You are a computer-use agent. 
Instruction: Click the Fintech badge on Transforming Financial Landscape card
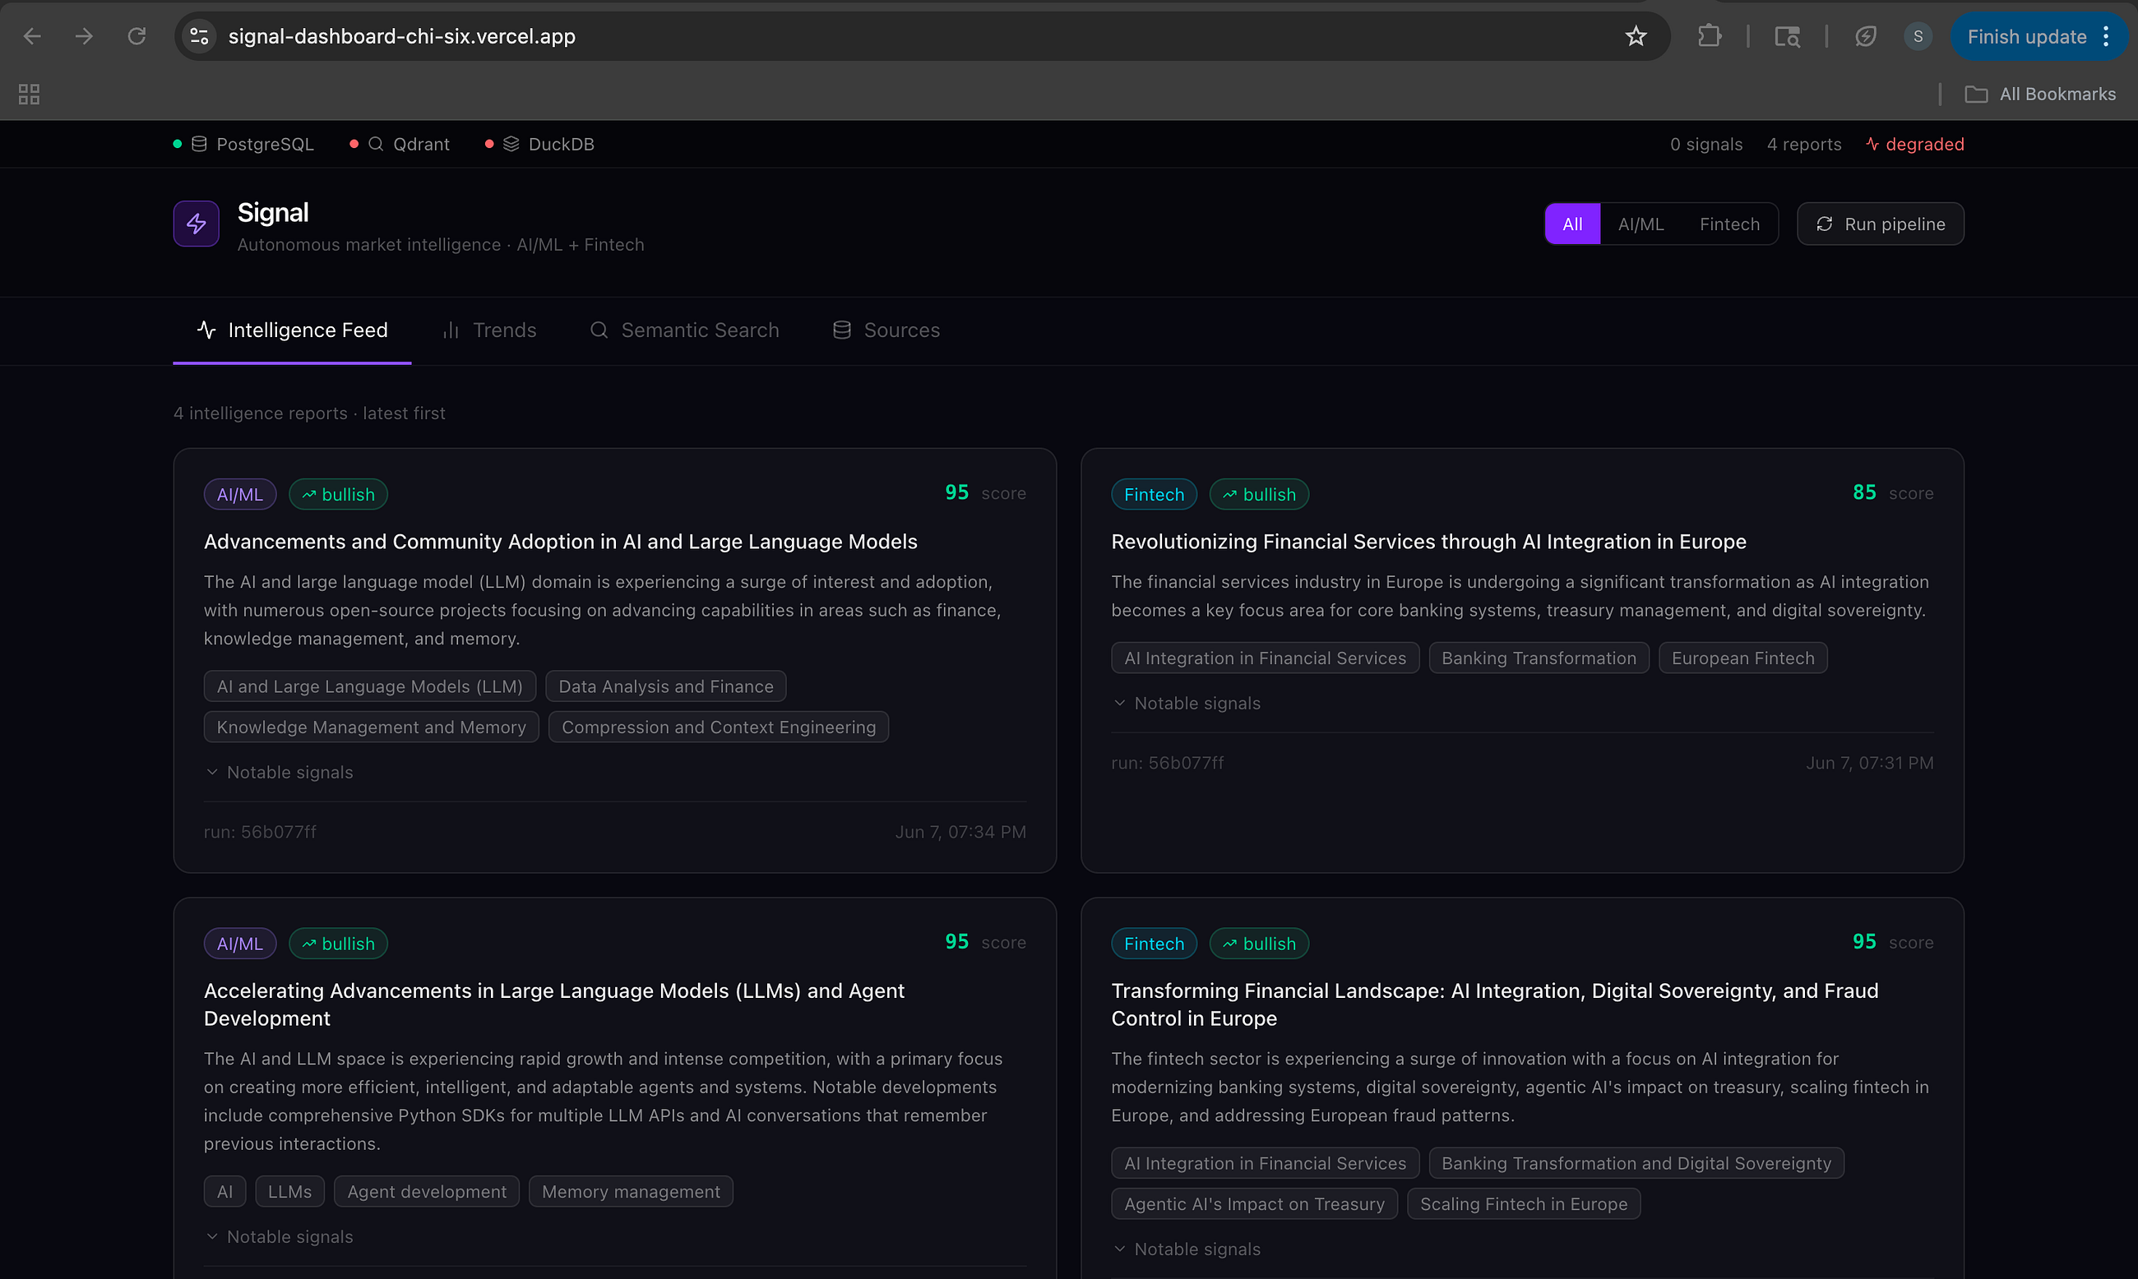(x=1154, y=943)
